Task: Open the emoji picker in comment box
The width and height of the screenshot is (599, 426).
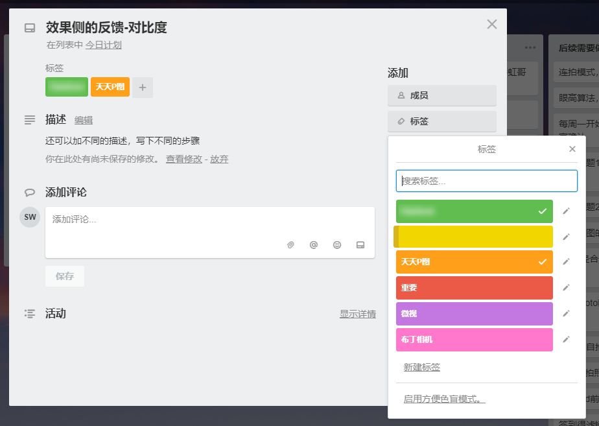Action: tap(337, 245)
